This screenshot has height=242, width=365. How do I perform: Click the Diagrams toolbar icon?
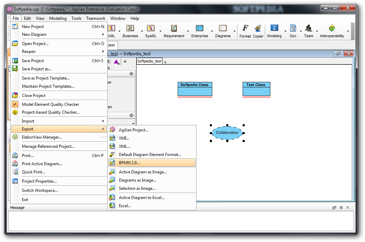[x=223, y=28]
